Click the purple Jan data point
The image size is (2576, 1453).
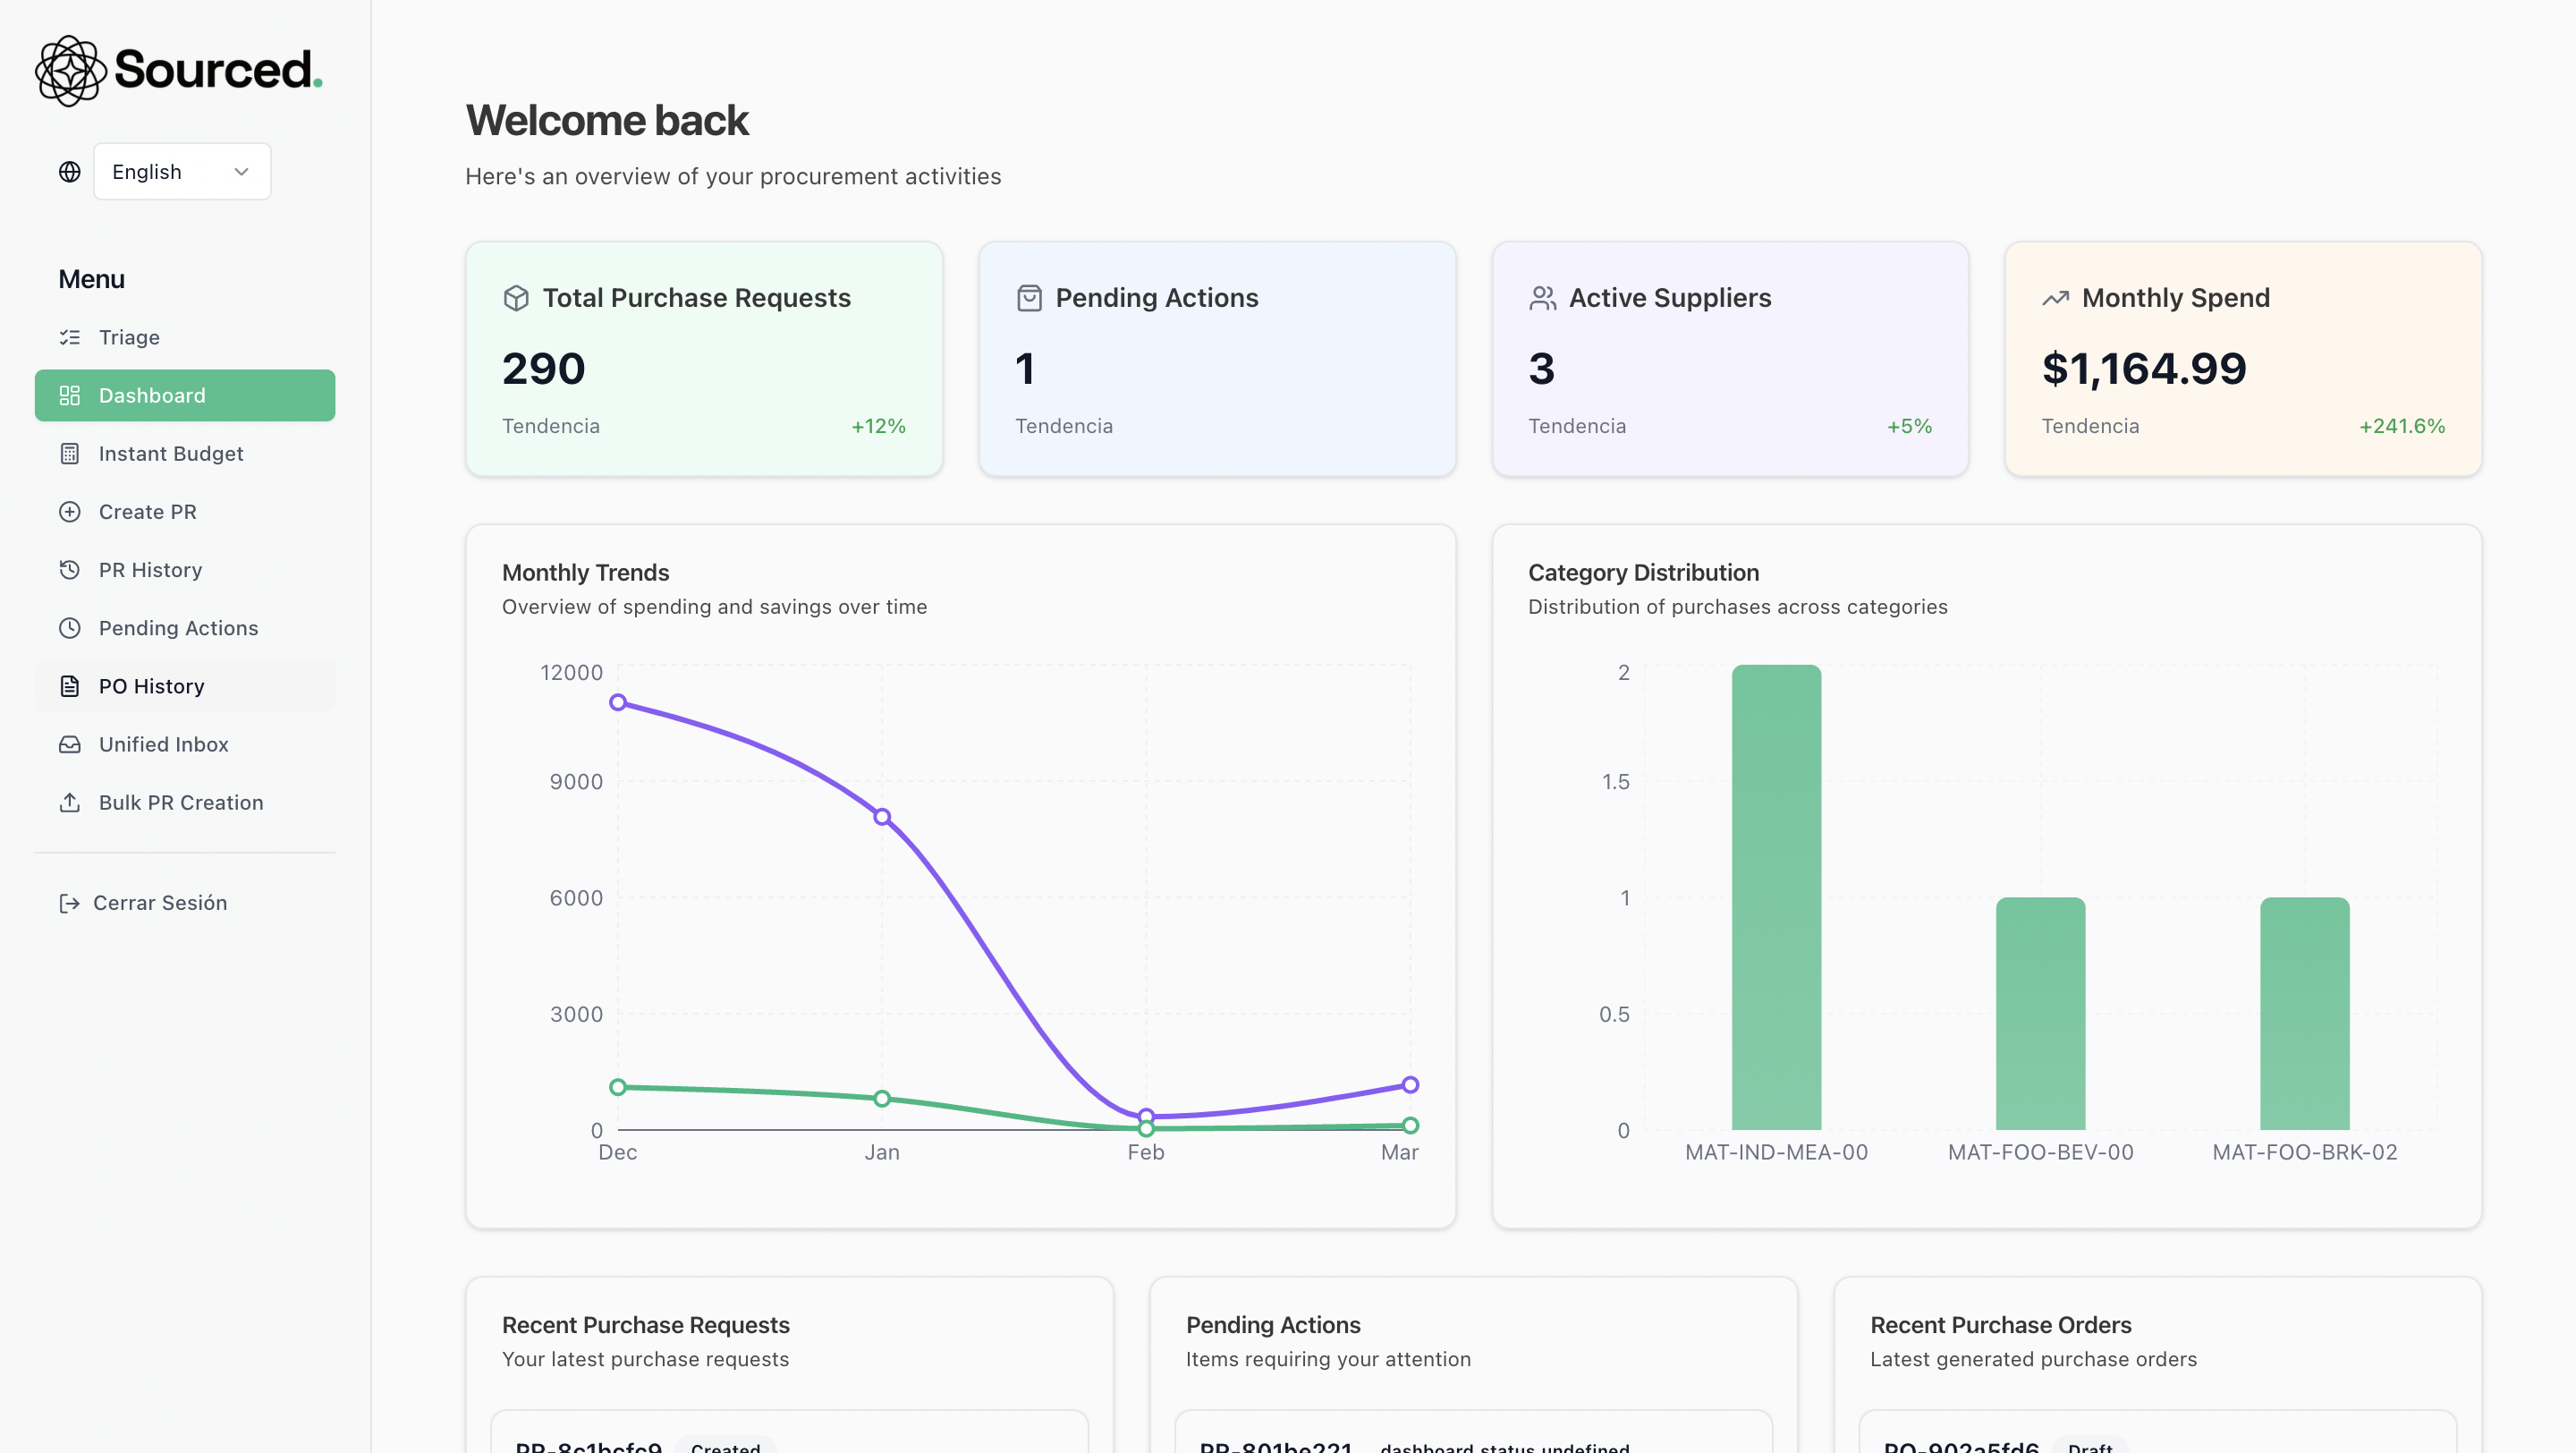(x=882, y=817)
